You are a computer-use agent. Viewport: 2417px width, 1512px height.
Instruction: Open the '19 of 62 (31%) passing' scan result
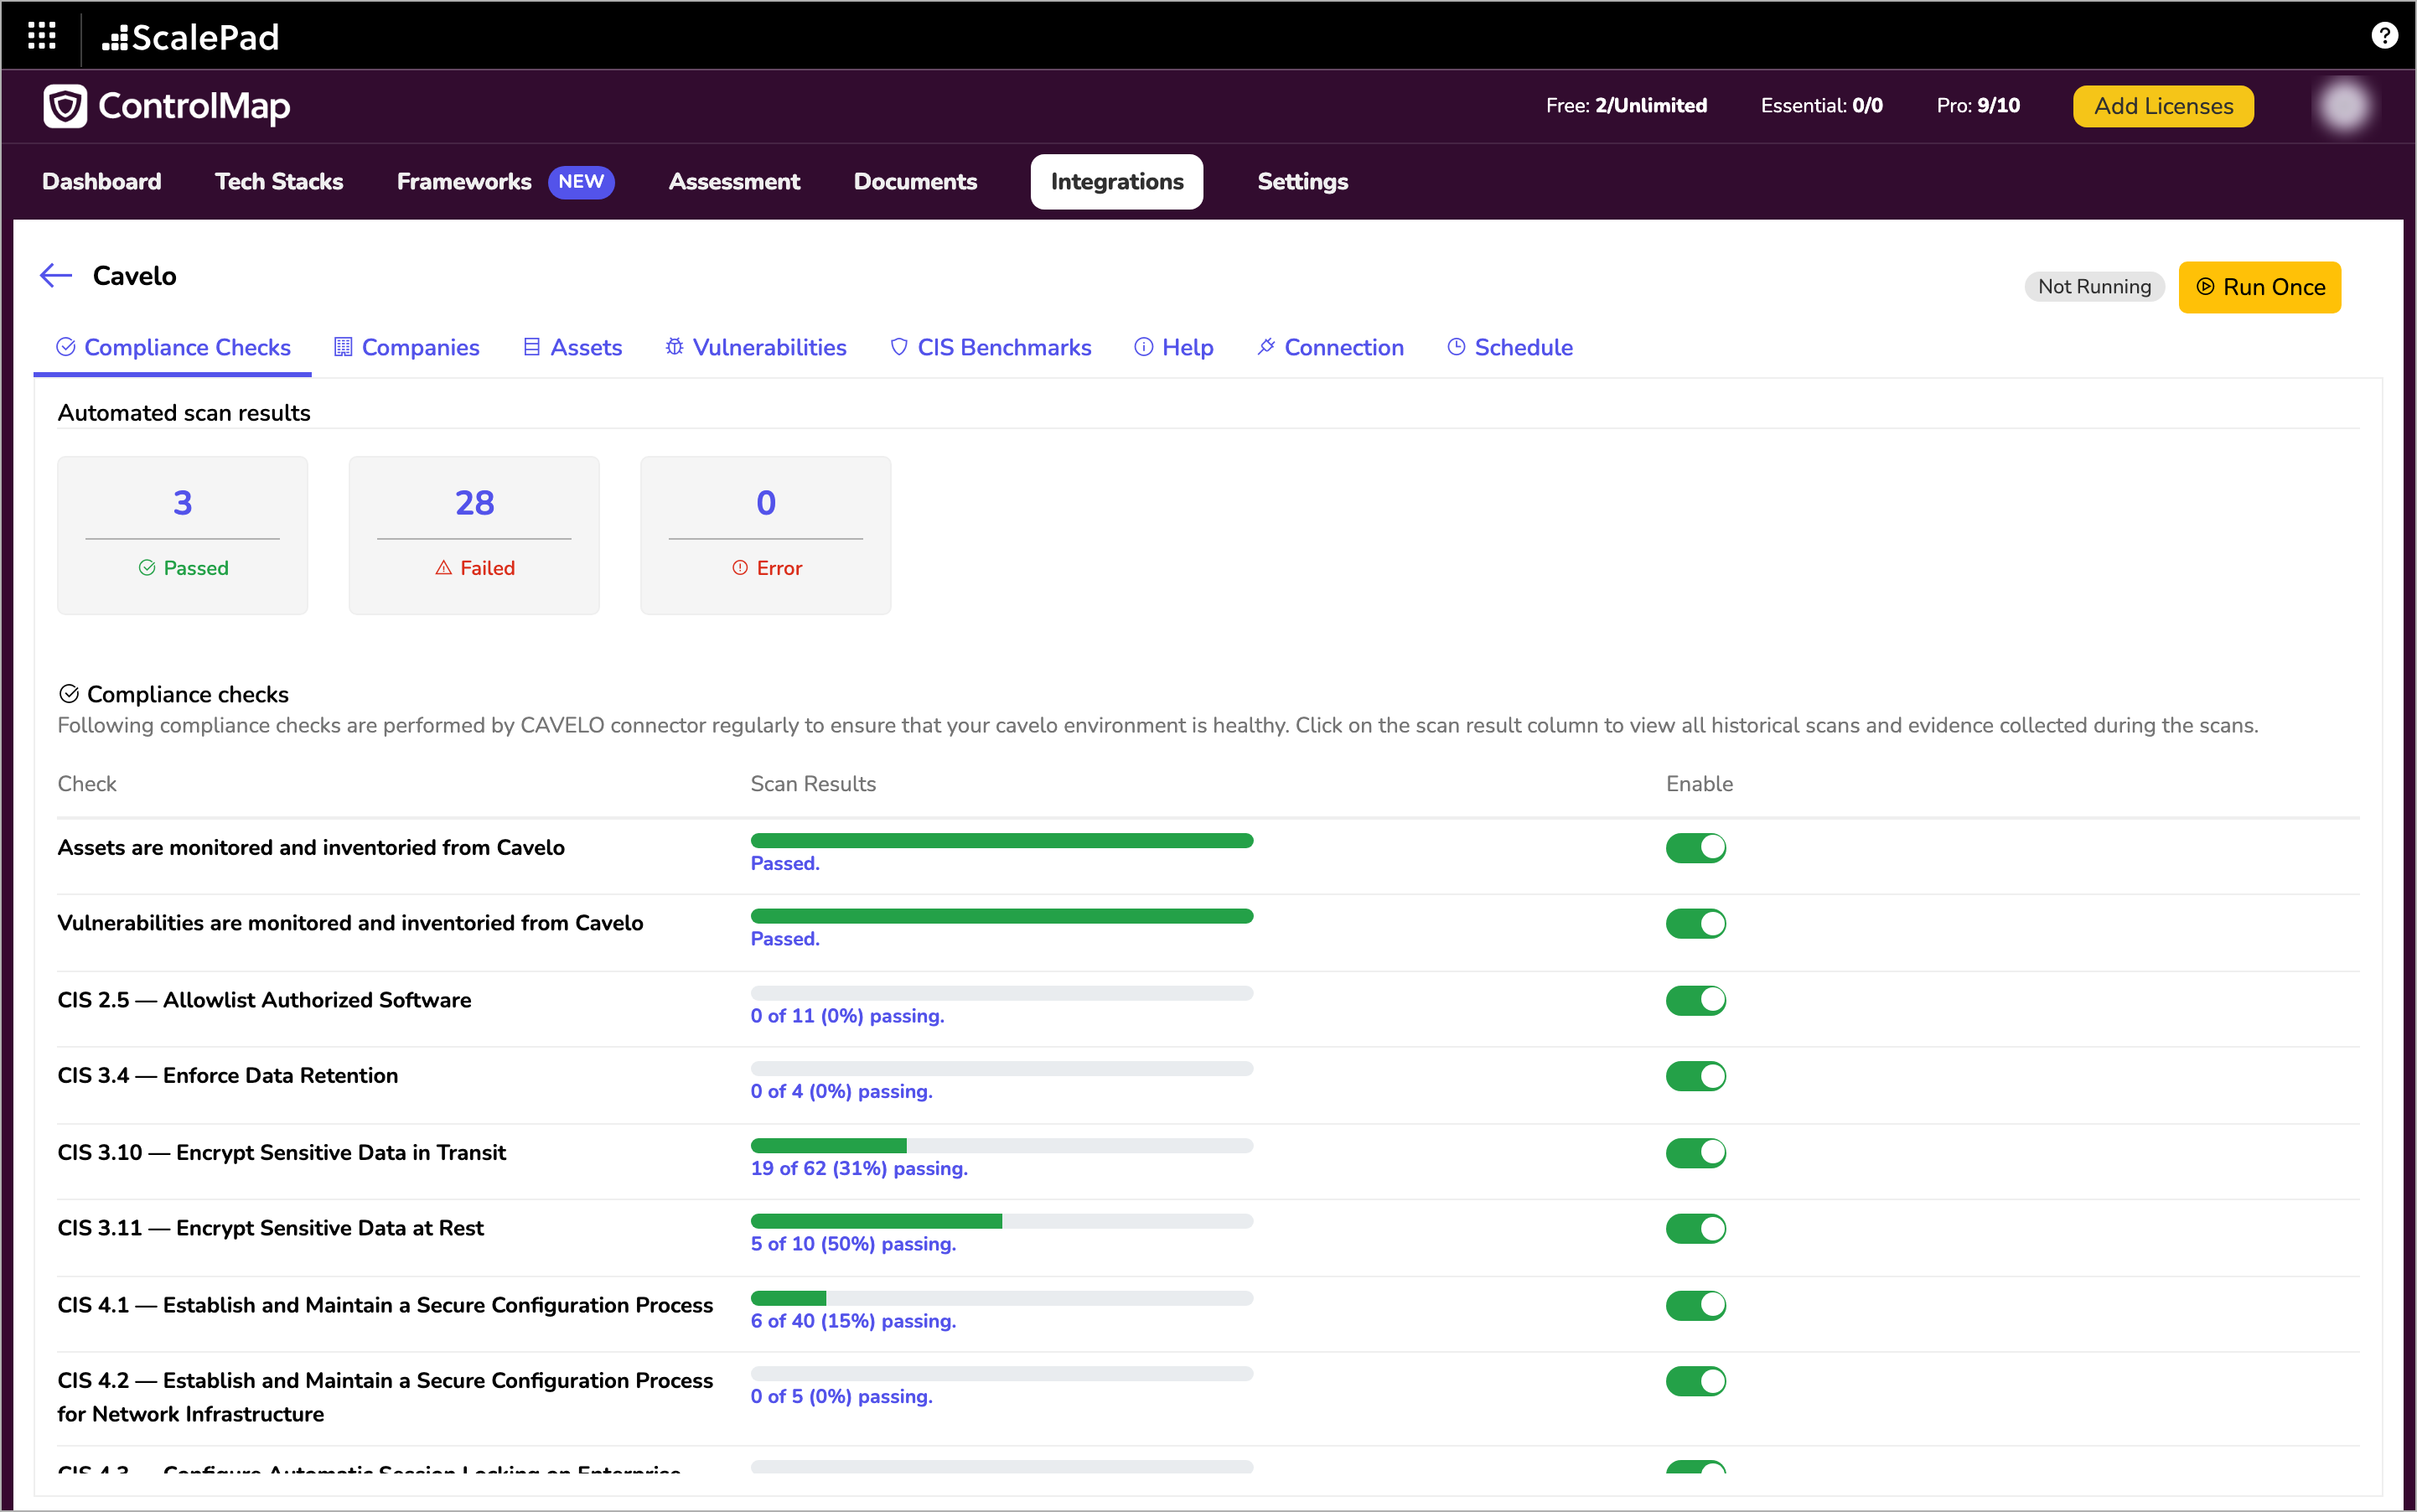click(x=859, y=1169)
